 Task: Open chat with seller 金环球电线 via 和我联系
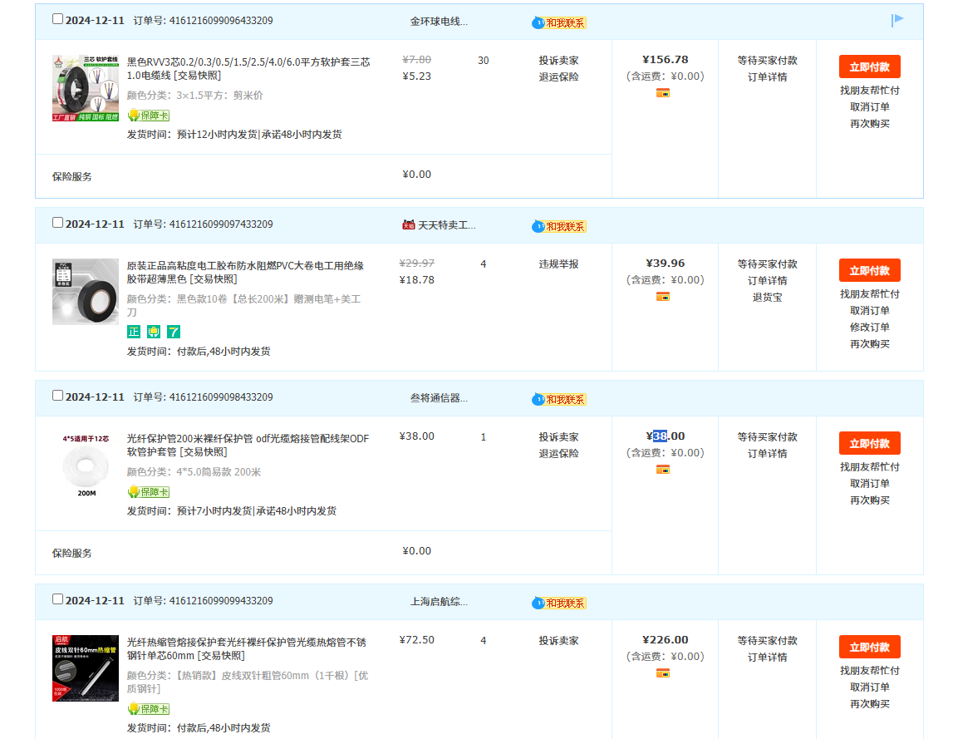click(559, 22)
